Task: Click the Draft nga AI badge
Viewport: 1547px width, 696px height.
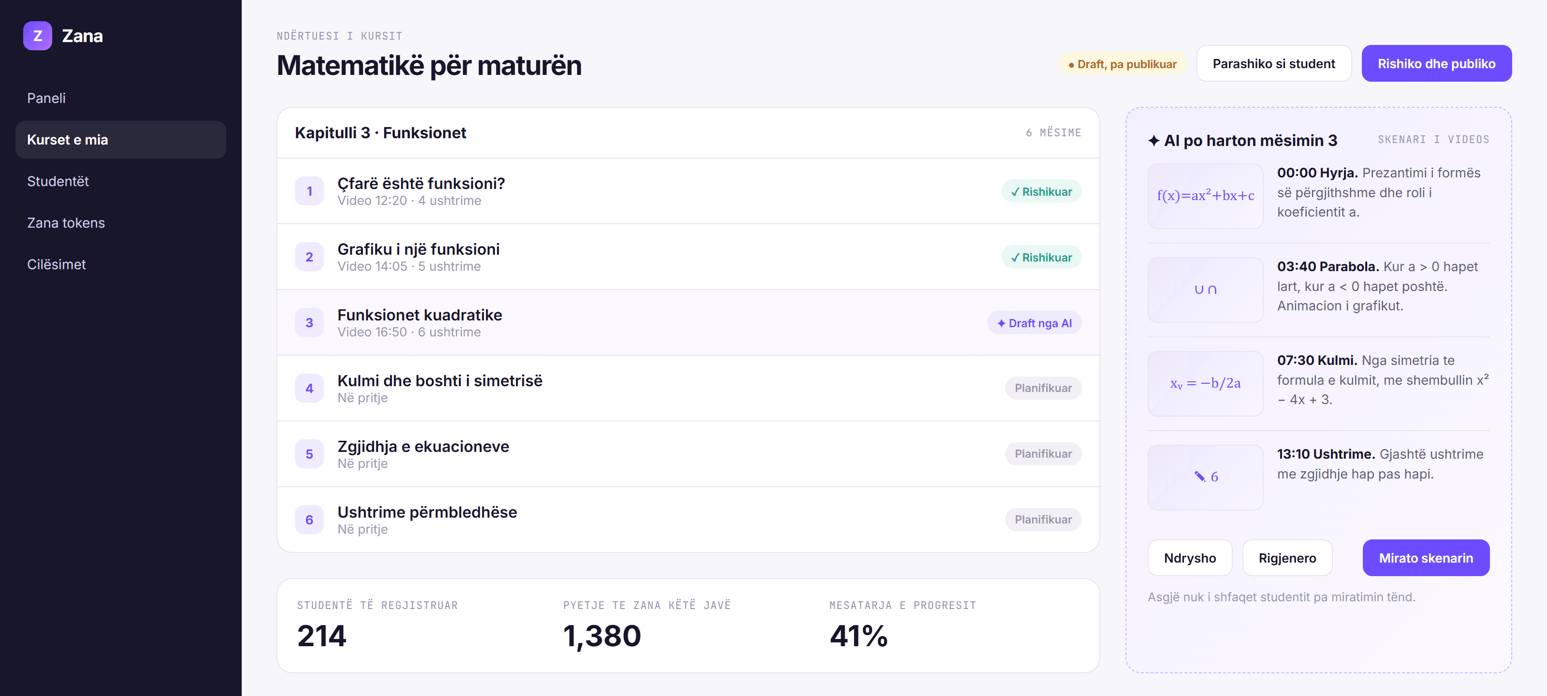Action: pyautogui.click(x=1034, y=323)
